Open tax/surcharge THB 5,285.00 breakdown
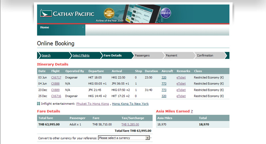The height and width of the screenshot is (144, 266). click(x=130, y=124)
